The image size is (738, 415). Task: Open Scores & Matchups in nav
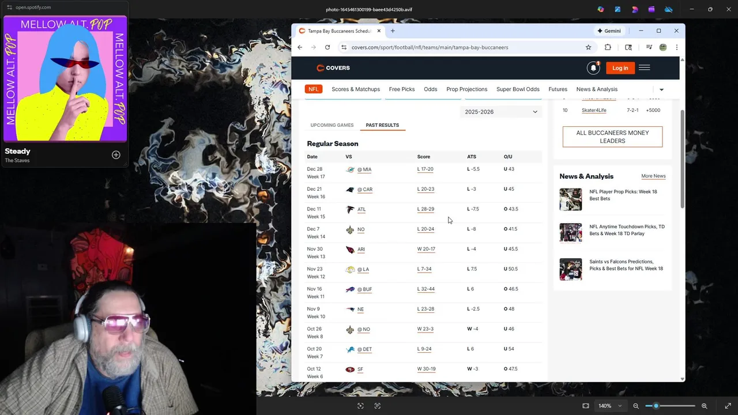356,89
